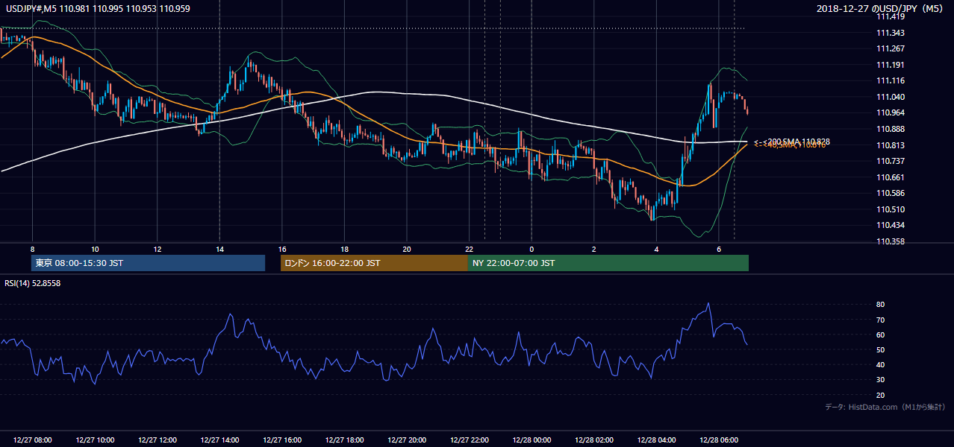
Task: Click the 12/27 22:00 bottom date label
Action: point(470,440)
